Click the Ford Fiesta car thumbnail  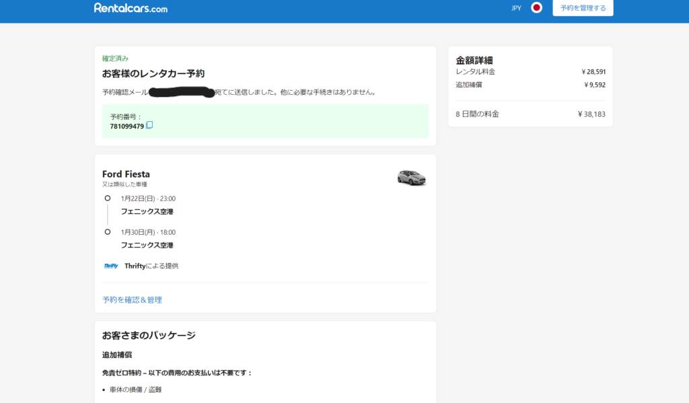(411, 178)
